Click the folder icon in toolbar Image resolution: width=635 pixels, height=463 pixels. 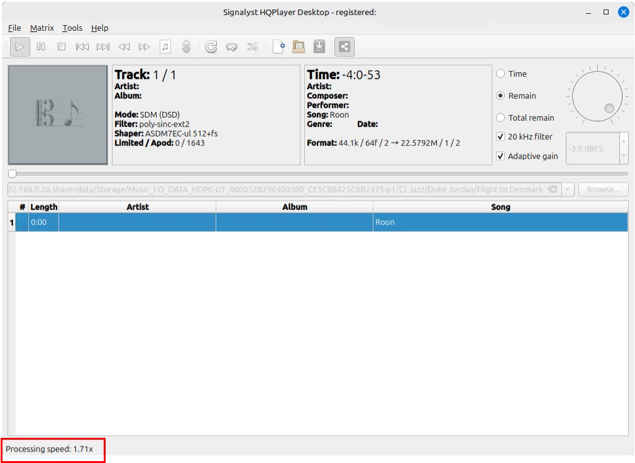pyautogui.click(x=299, y=47)
